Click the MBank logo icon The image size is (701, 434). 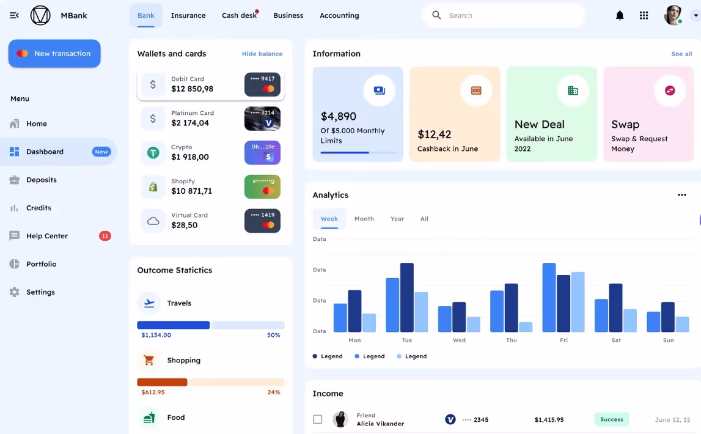(40, 15)
